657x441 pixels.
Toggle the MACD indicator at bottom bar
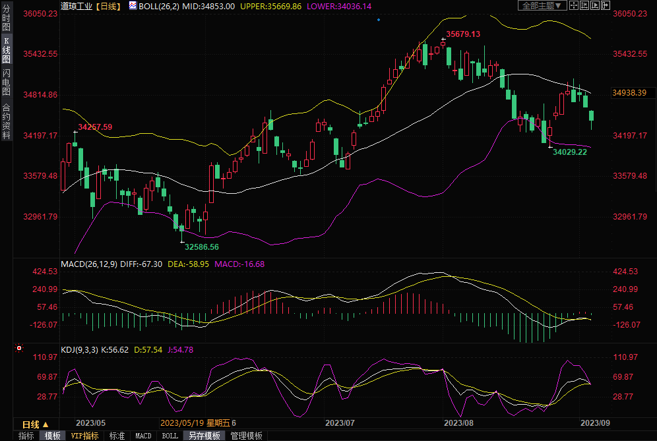click(143, 436)
